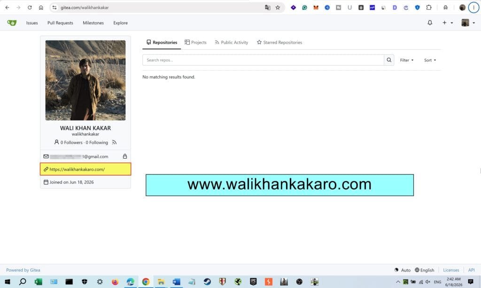Click the lock icon next to the email
This screenshot has height=288, width=481.
(x=125, y=156)
